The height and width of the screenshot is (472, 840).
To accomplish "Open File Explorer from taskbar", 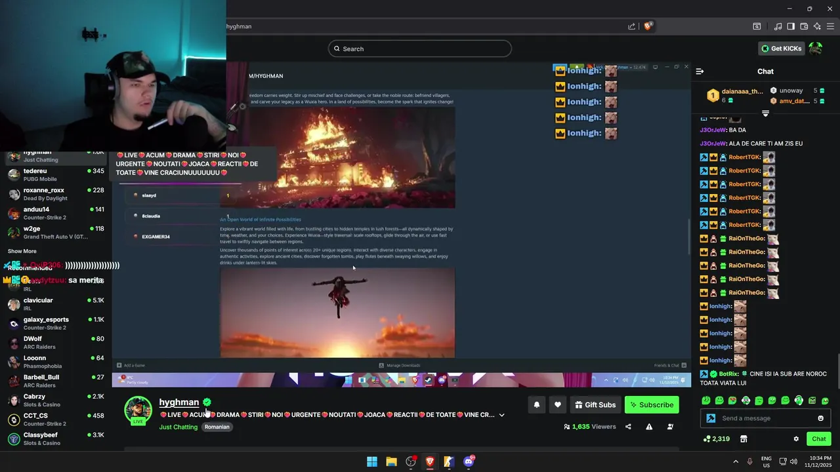I will pyautogui.click(x=391, y=462).
